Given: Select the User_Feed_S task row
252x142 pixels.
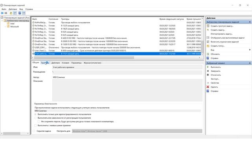Looking at the screenshot, I should 117,50.
